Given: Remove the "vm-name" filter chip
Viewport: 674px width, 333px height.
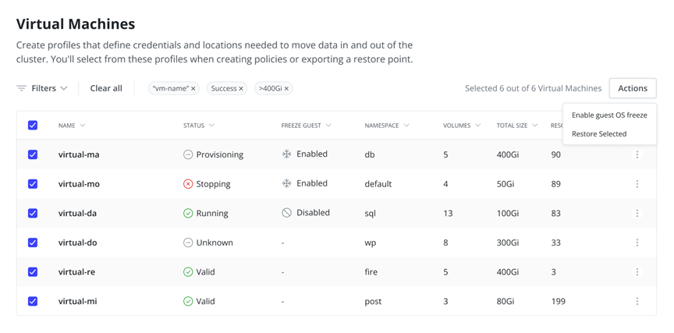Looking at the screenshot, I should tap(193, 89).
